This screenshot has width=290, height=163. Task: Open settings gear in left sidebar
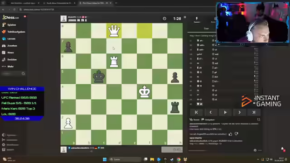(4, 145)
